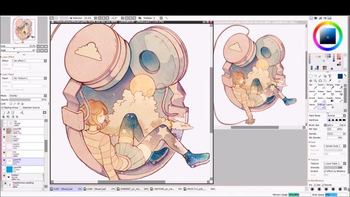
Task: Hide the headphones padding folder
Action: 5,183
